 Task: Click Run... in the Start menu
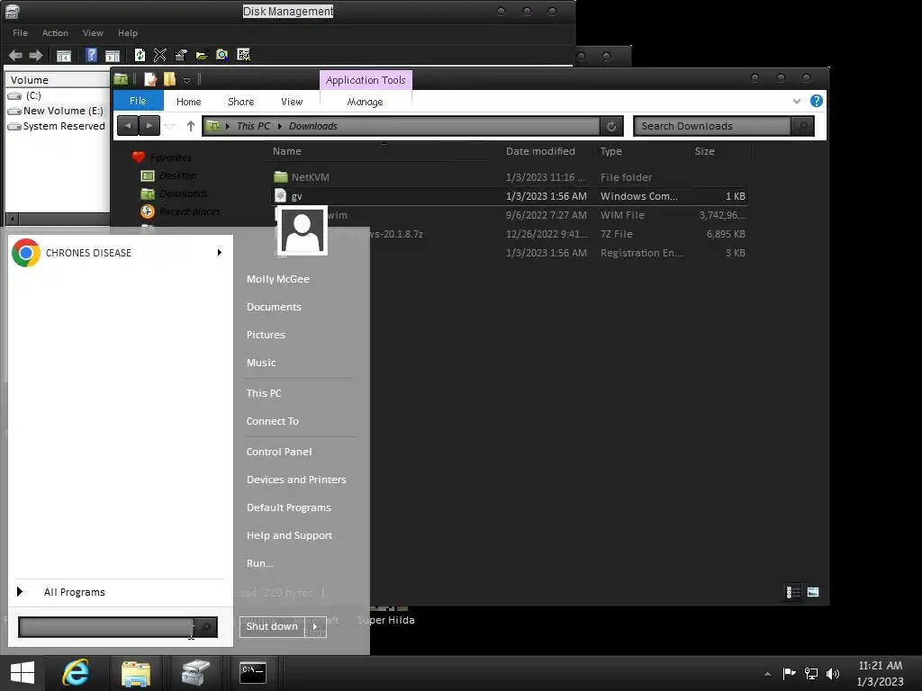click(260, 563)
